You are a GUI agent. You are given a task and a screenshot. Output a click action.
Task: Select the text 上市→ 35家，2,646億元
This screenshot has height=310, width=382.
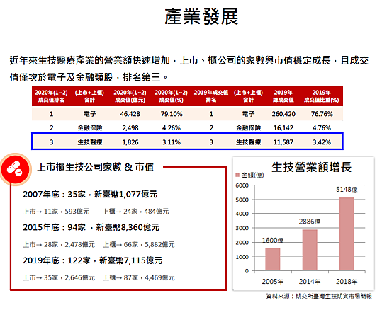coord(59,277)
